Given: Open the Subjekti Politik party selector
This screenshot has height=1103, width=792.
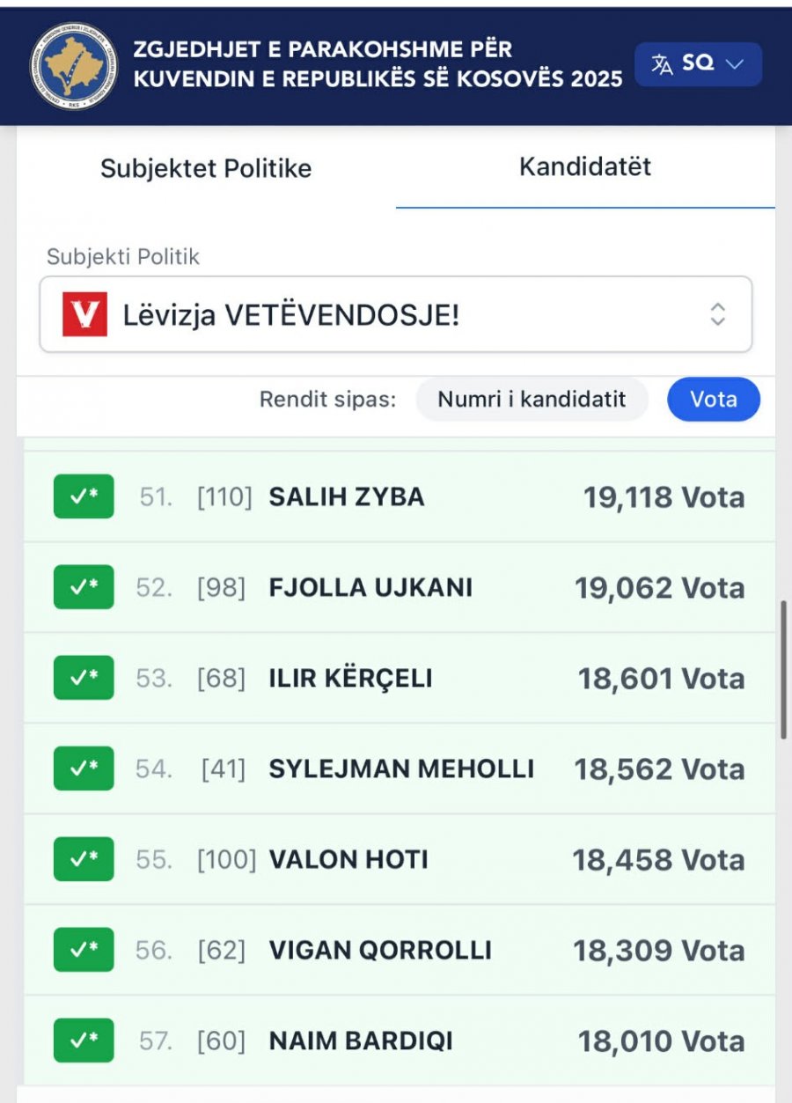Looking at the screenshot, I should coord(395,314).
